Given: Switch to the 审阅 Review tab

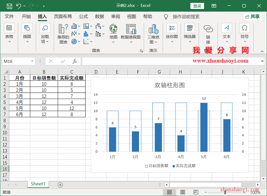Looking at the screenshot, I should (115, 17).
